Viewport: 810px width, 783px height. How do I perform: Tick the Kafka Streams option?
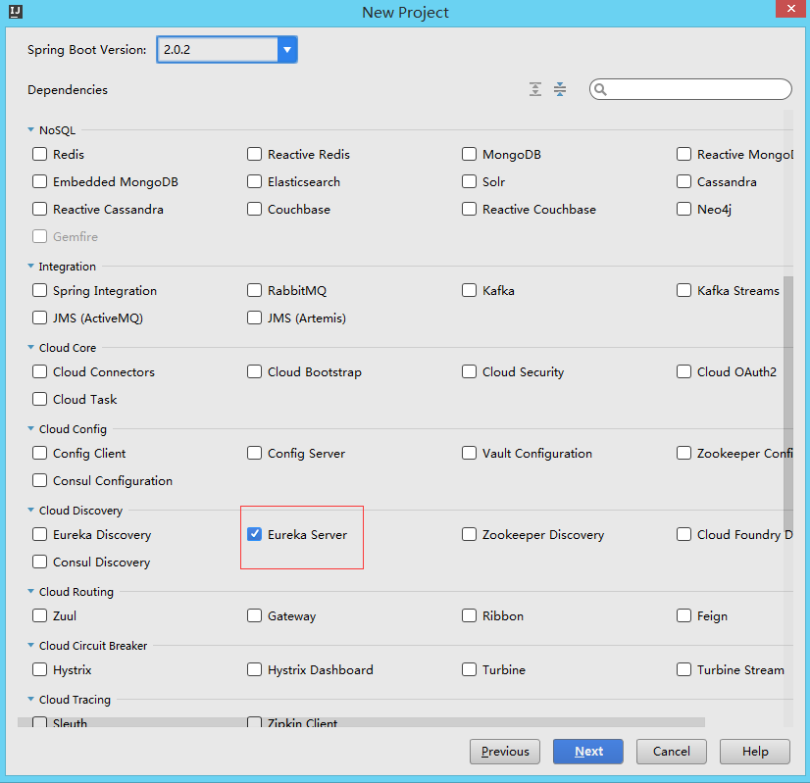click(x=683, y=290)
